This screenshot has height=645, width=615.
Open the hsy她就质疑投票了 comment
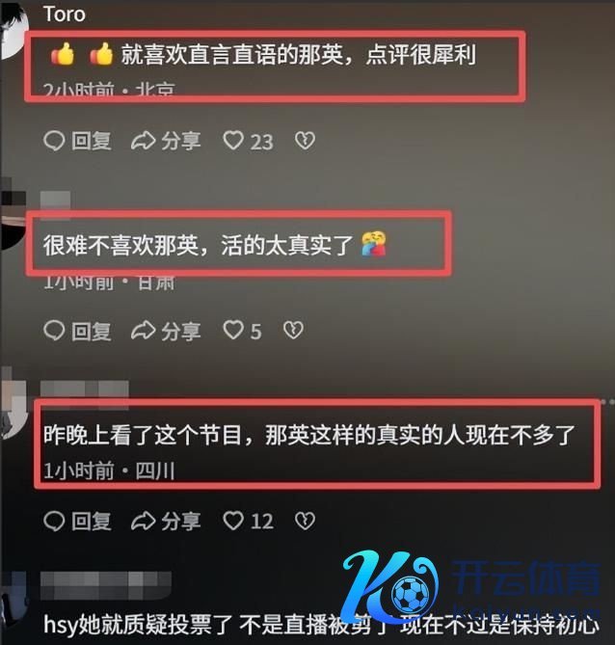pyautogui.click(x=321, y=625)
